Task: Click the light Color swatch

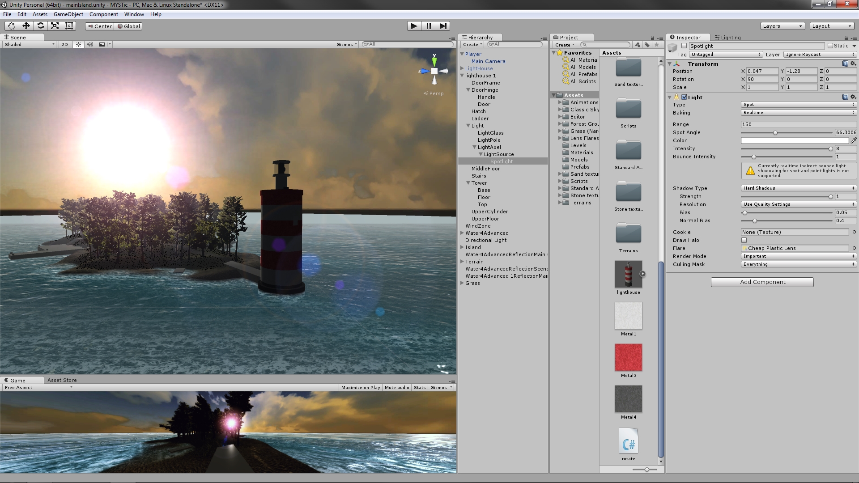Action: tap(795, 140)
